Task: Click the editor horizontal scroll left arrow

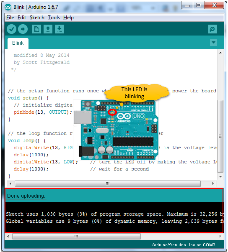Action: (10, 183)
